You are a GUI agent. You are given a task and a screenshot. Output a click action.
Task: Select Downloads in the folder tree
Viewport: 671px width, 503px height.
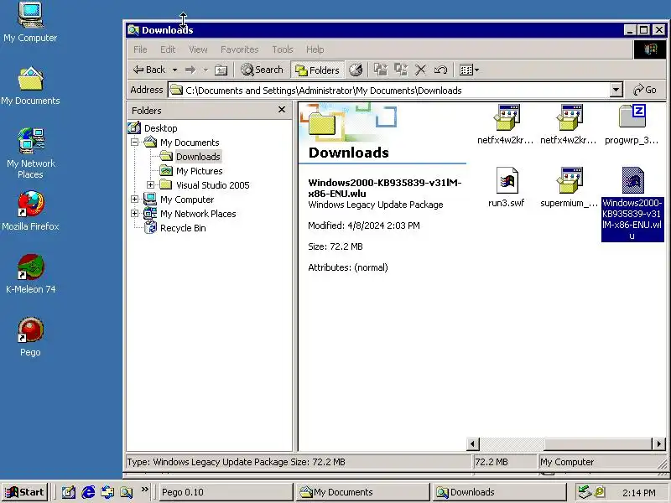click(x=198, y=157)
